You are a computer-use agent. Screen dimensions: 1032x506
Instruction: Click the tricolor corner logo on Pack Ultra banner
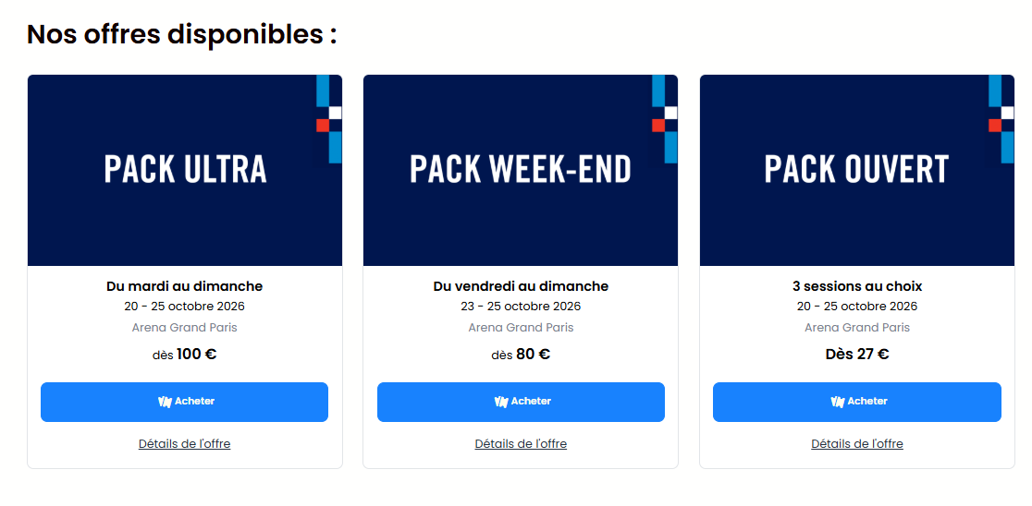pyautogui.click(x=328, y=120)
